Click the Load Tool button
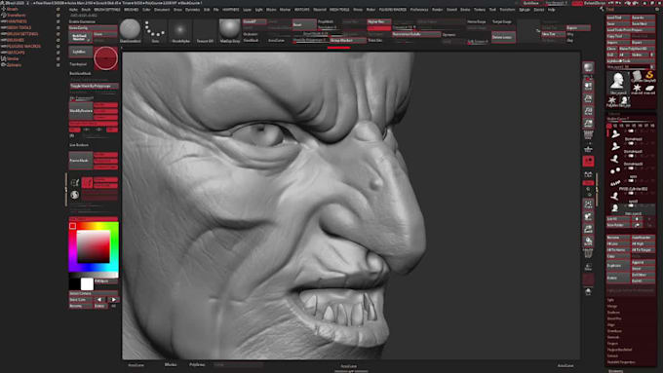Viewport: 663px width, 373px height. point(618,18)
